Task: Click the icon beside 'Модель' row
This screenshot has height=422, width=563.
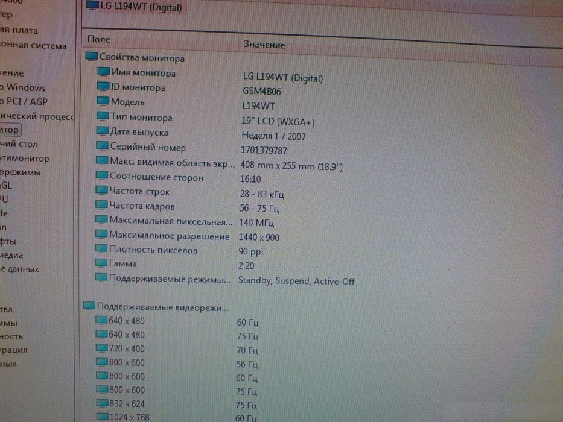Action: 103,101
